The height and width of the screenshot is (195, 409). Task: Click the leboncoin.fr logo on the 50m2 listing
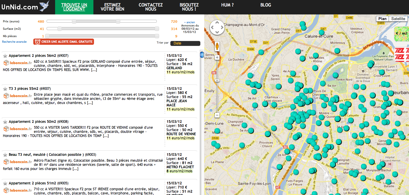(18, 129)
